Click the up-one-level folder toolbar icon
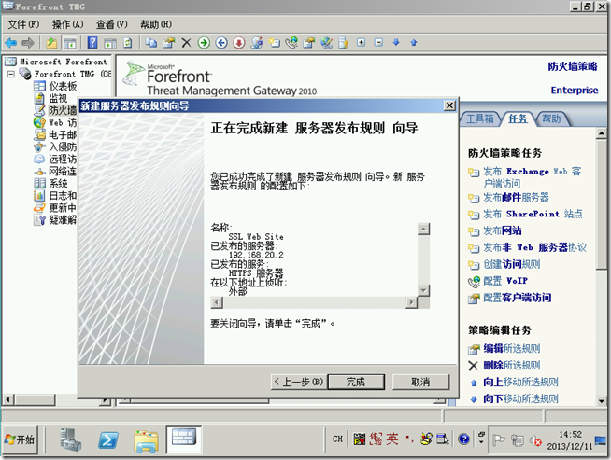 [51, 43]
